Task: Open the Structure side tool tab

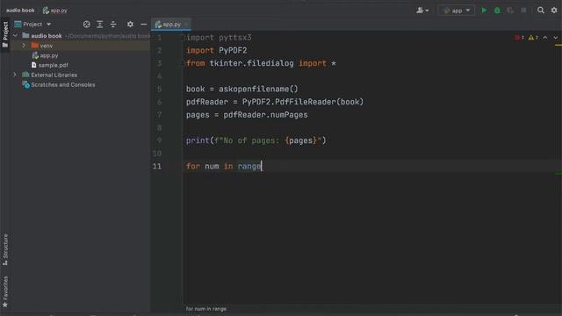Action: click(x=5, y=249)
